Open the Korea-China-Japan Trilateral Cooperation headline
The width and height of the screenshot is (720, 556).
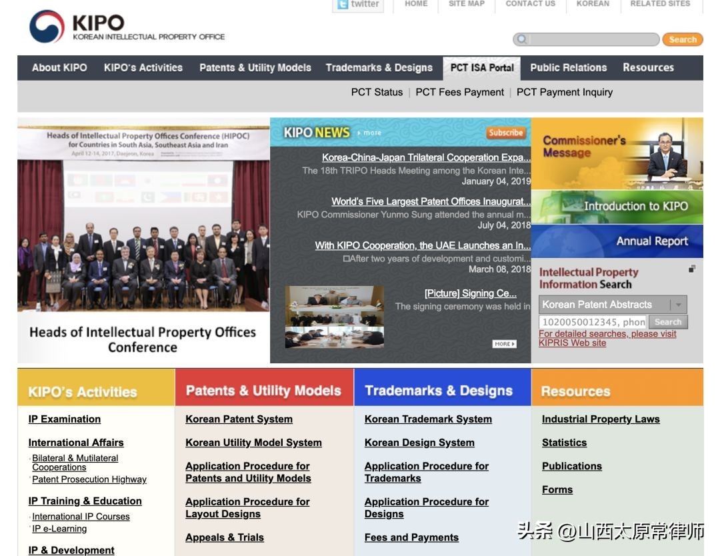pyautogui.click(x=422, y=157)
